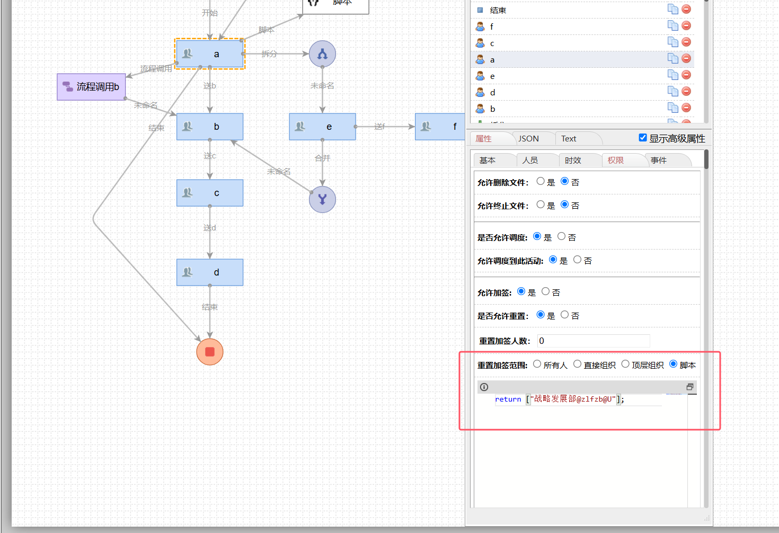Open the 事件 tab
Image resolution: width=779 pixels, height=533 pixels.
(x=658, y=161)
